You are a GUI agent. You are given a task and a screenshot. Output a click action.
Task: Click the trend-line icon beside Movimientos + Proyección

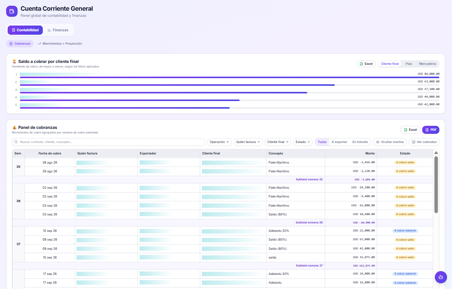point(39,44)
